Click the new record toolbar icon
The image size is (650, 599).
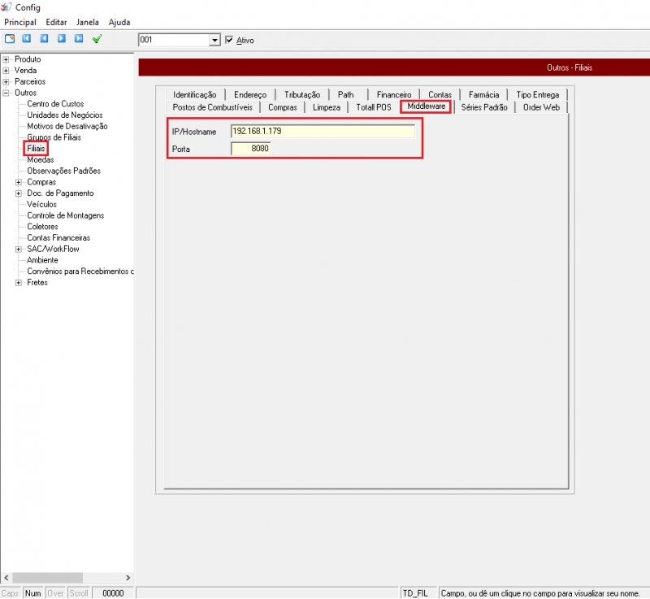[10, 38]
